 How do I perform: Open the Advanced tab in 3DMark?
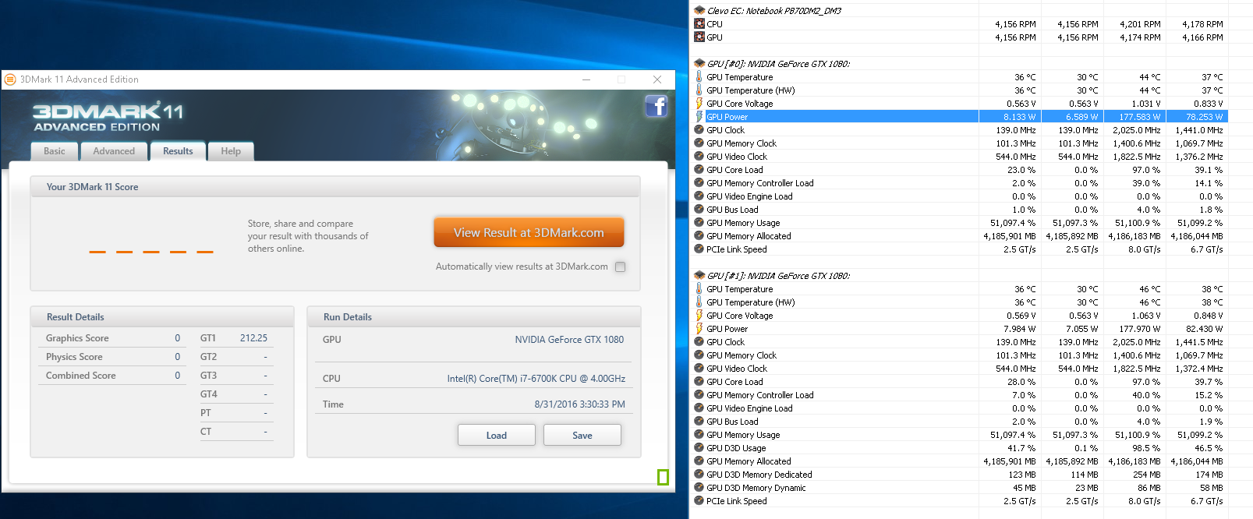click(x=114, y=151)
